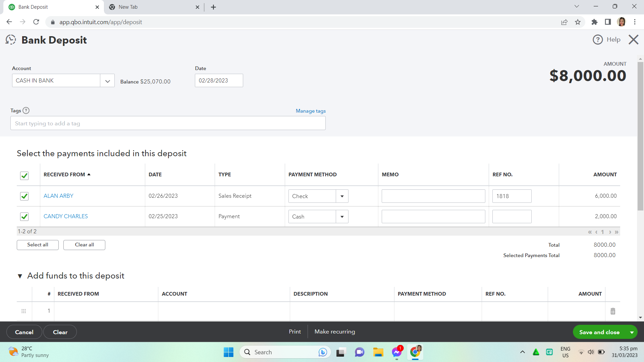Click the Ref No. field containing 1818
The height and width of the screenshot is (362, 644).
click(x=512, y=196)
